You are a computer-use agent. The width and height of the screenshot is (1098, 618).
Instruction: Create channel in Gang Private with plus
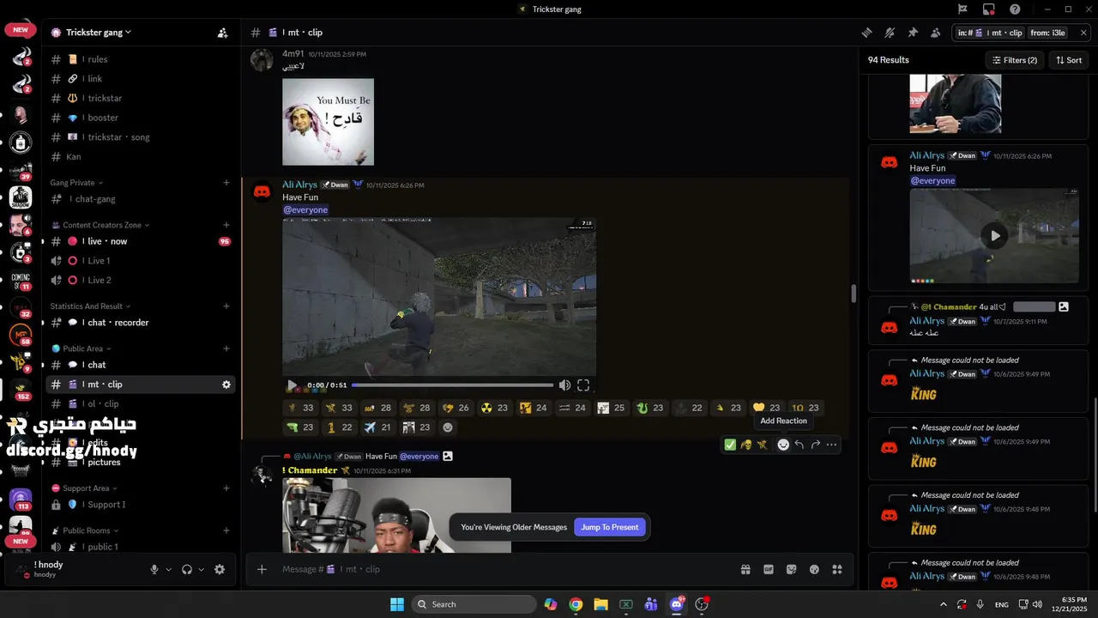pyautogui.click(x=226, y=183)
